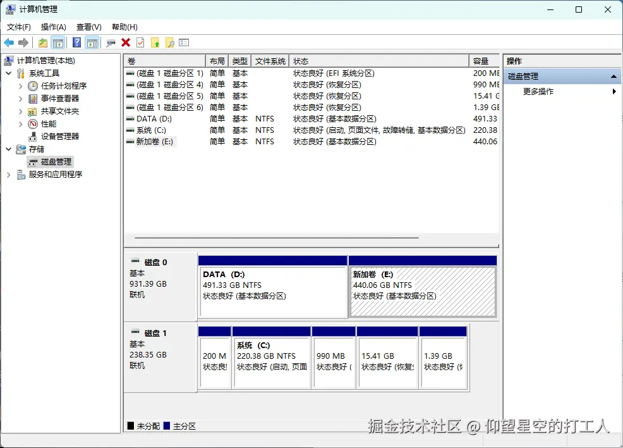Open the 查看 menu
This screenshot has height=448, width=623.
(x=88, y=27)
